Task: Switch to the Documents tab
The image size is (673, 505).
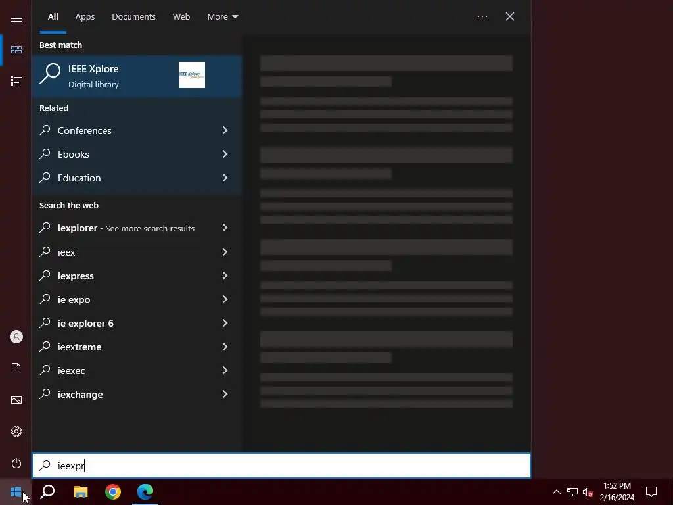Action: coord(133,16)
